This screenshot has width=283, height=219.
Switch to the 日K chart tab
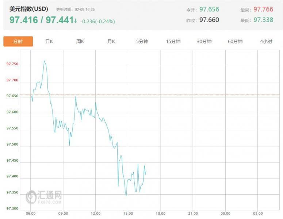click(49, 42)
